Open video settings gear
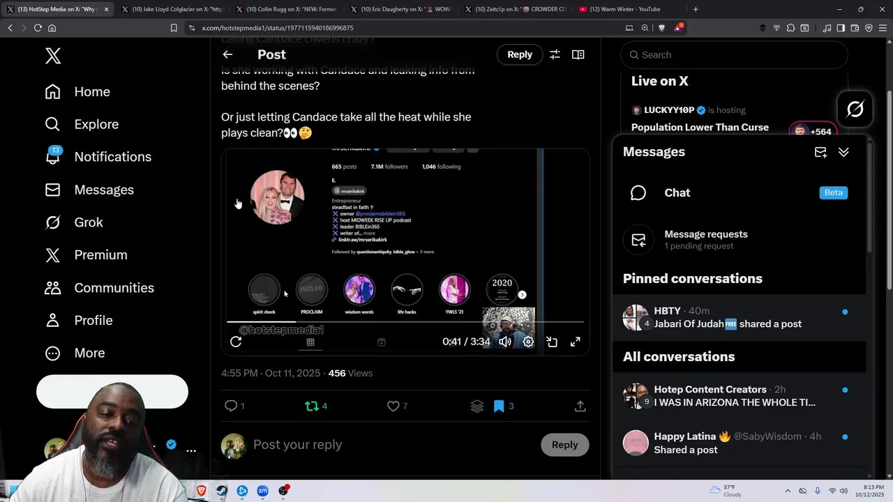893x502 pixels. point(528,342)
